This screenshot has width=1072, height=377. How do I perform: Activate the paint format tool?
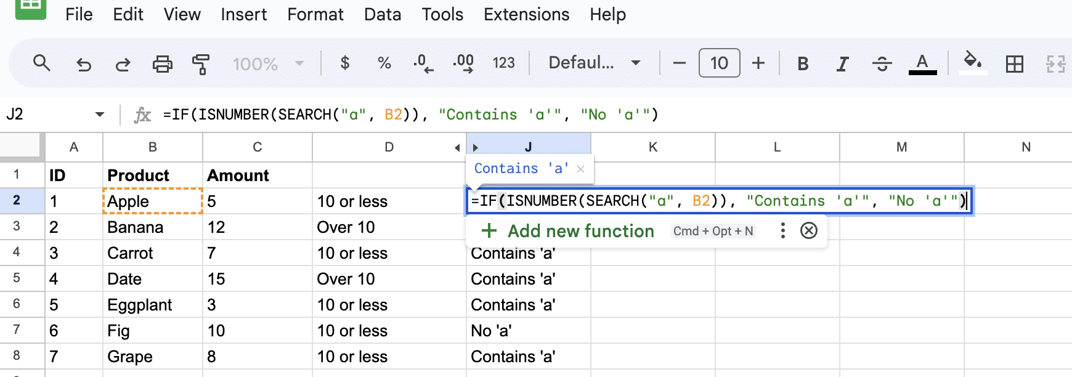point(201,63)
